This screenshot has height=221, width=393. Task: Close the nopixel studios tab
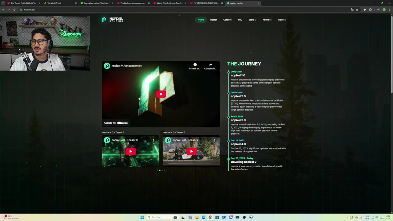coord(259,3)
